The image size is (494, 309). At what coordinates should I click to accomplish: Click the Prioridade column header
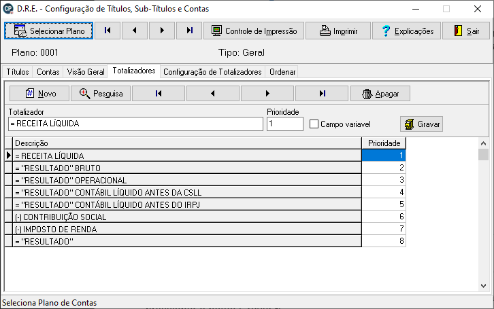[x=384, y=143]
